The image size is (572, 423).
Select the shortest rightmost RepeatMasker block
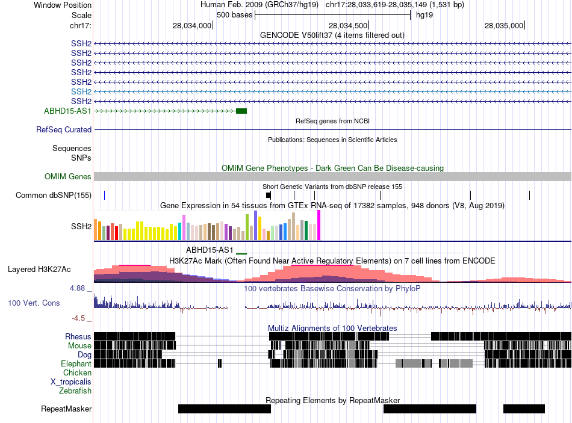524,409
